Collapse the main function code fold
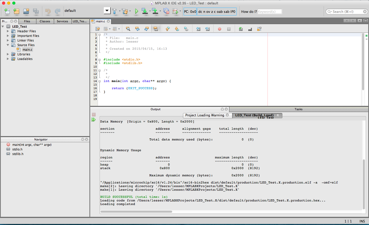Viewport: 369px width, 225px height. coord(99,81)
